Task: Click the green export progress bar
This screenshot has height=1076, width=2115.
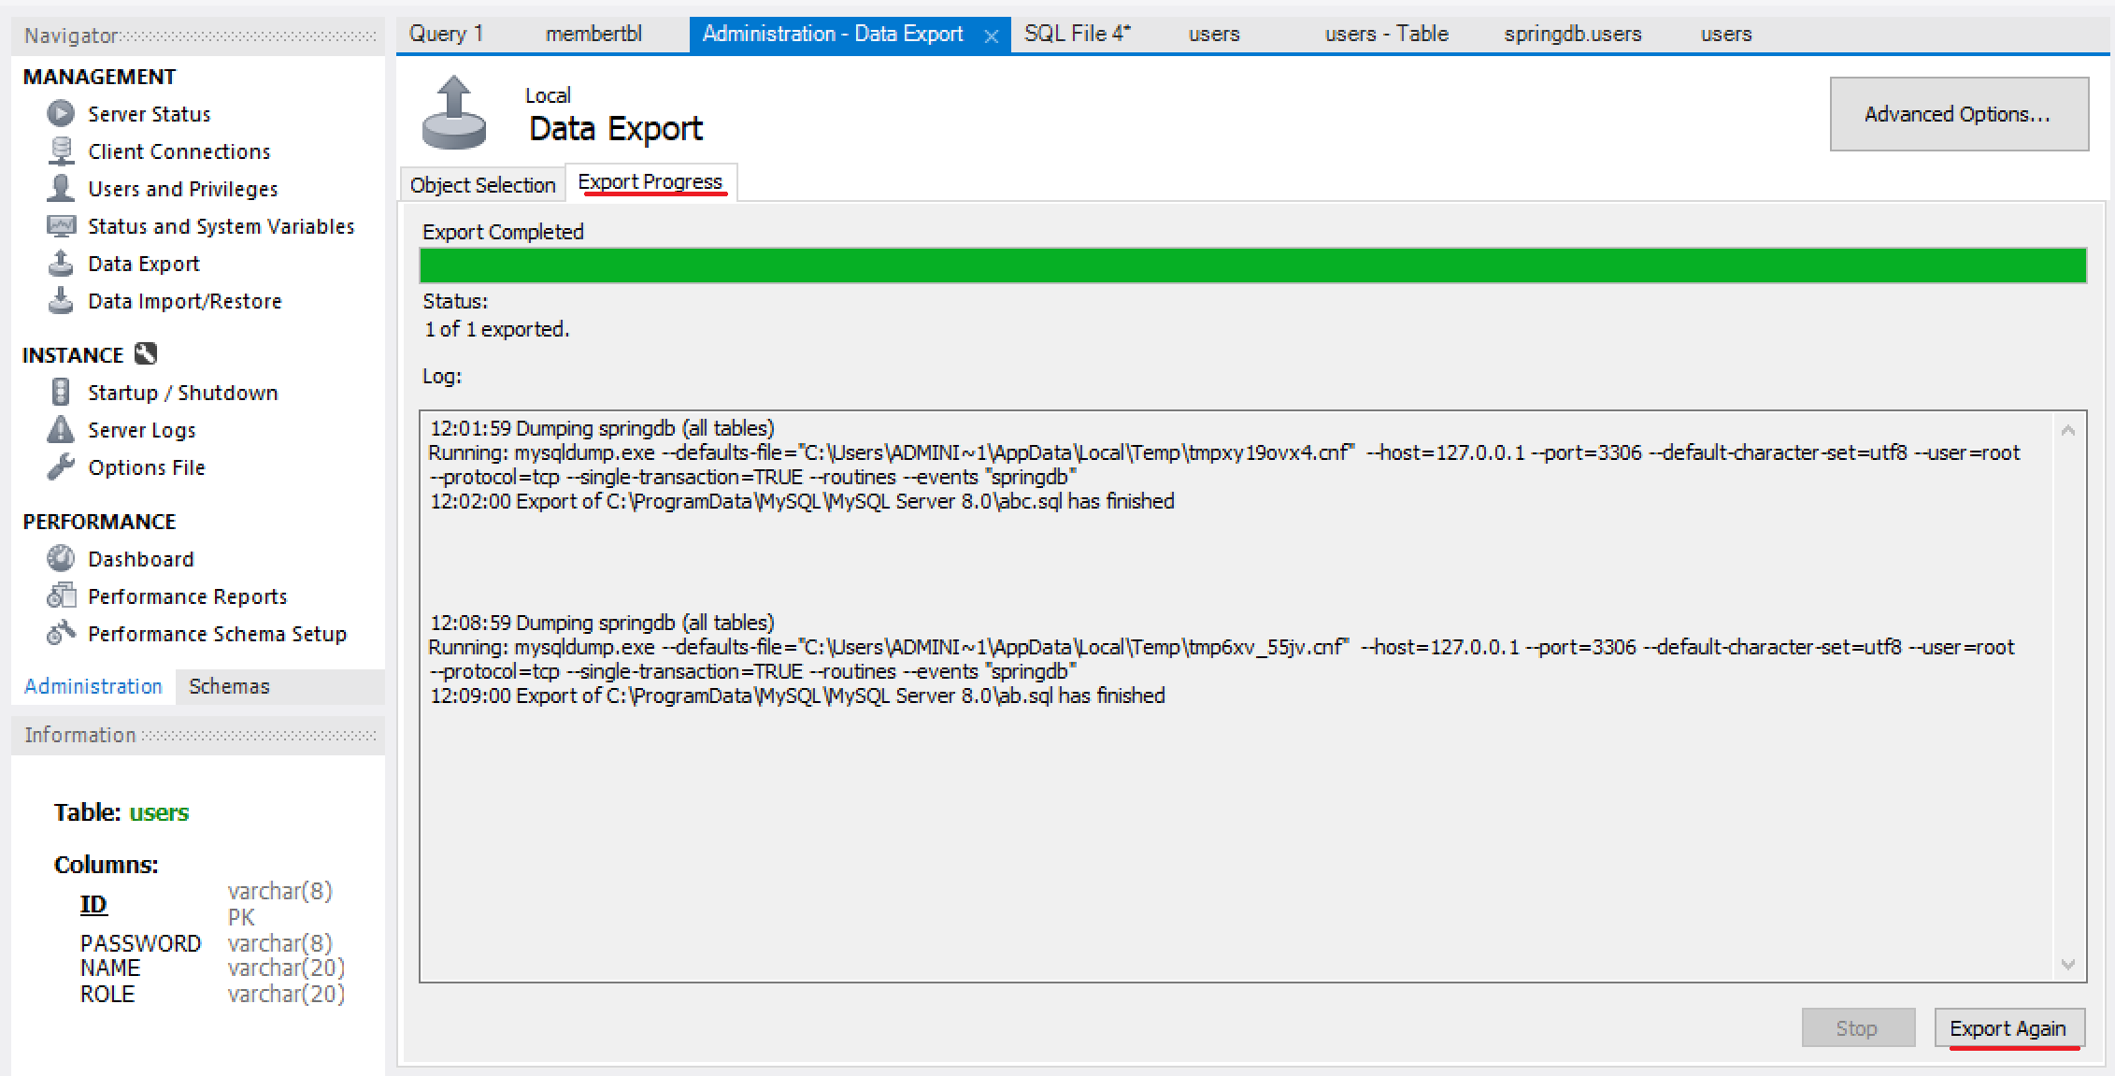Action: (1252, 265)
